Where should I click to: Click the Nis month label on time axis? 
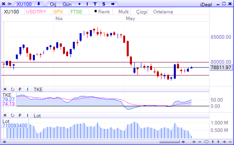[x=59, y=19]
